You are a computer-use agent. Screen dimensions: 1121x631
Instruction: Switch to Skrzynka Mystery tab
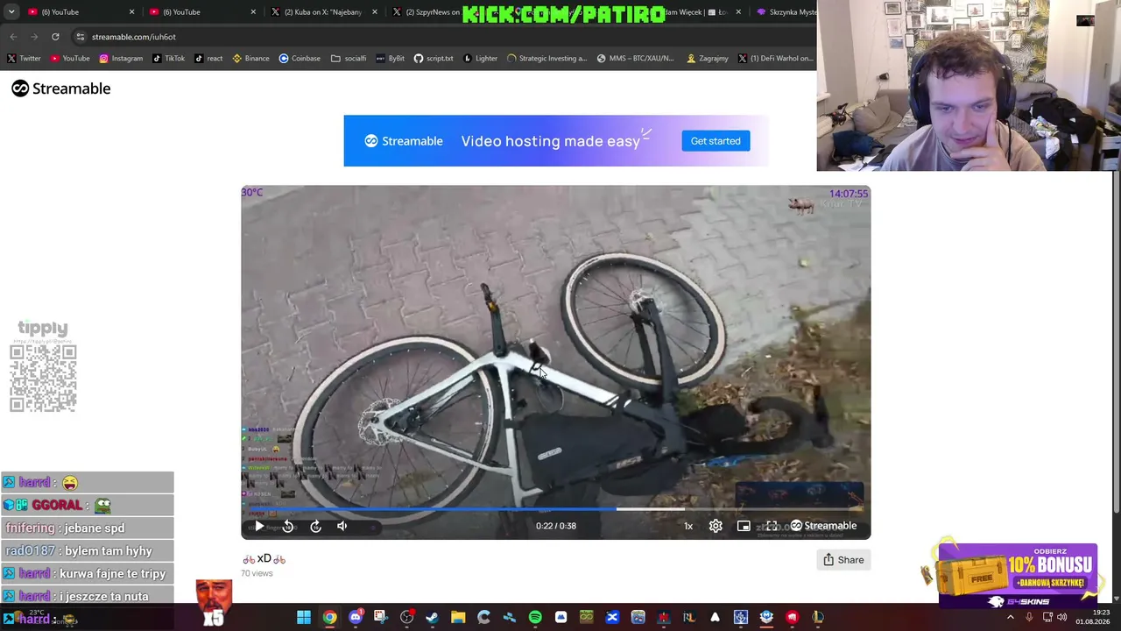click(784, 12)
